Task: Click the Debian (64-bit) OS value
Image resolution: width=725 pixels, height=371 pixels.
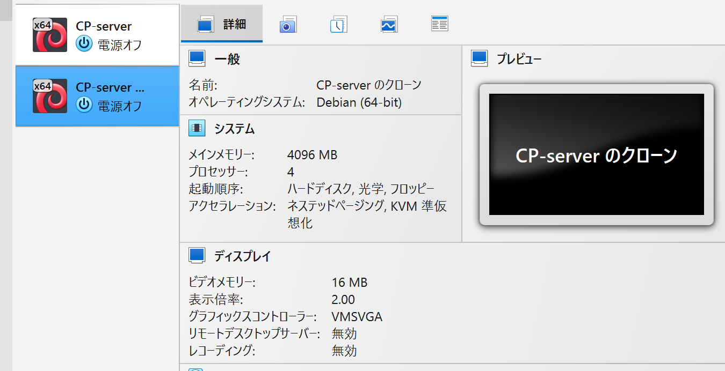Action: coord(359,102)
